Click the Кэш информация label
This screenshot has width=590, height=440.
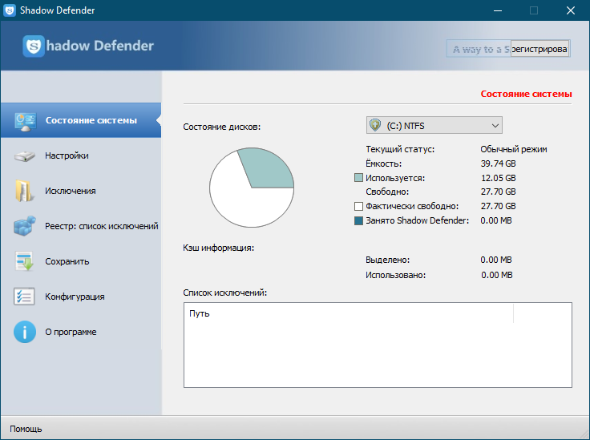coord(219,248)
